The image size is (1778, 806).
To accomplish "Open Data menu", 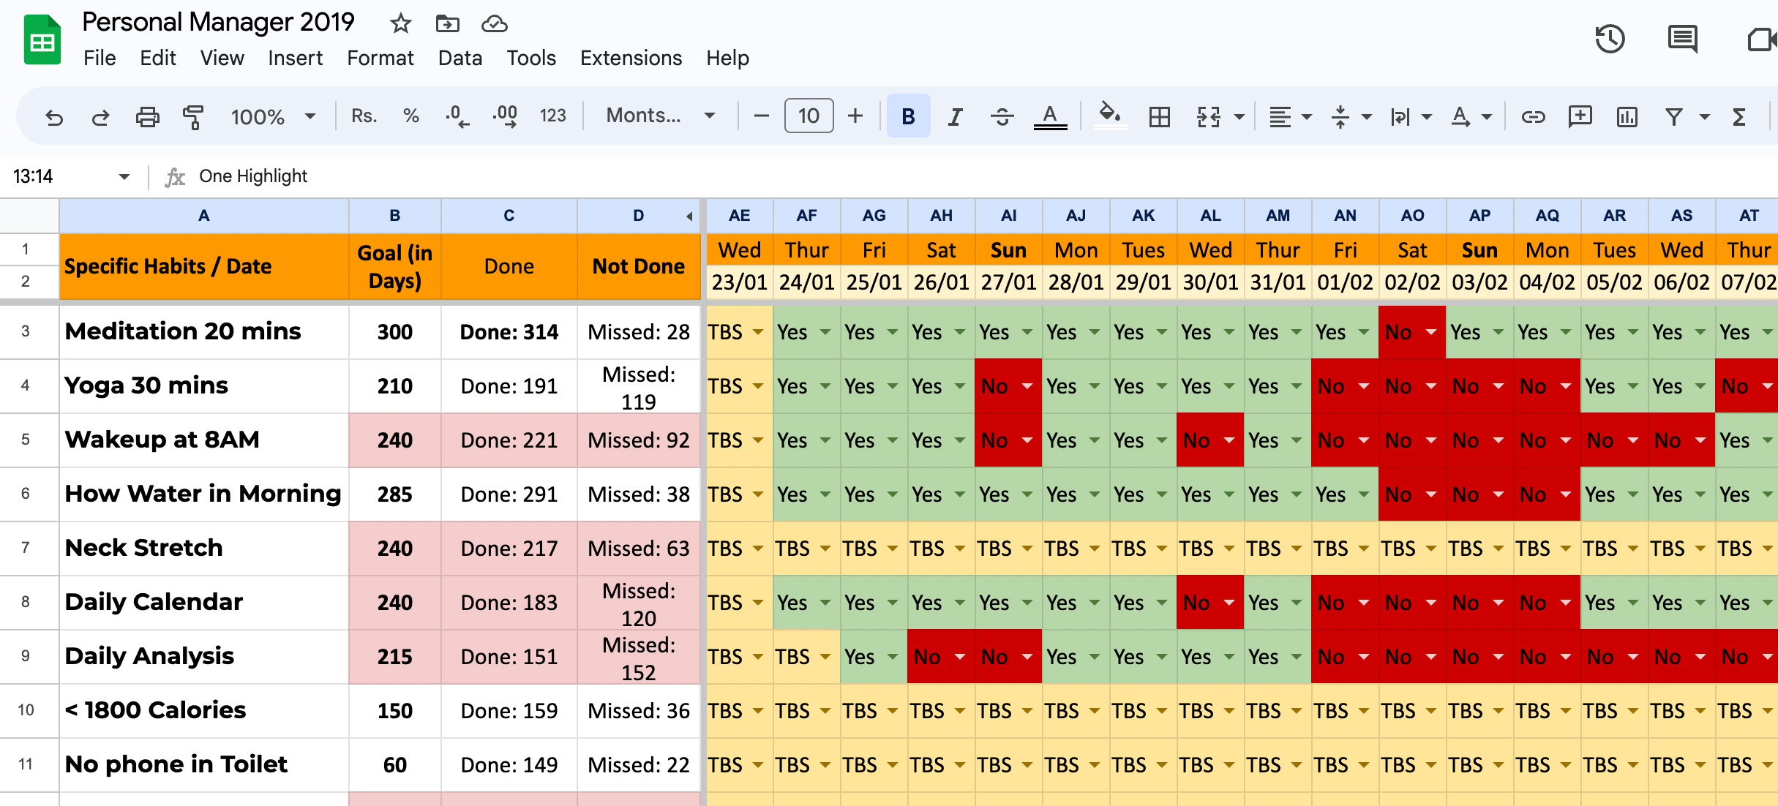I will (459, 58).
